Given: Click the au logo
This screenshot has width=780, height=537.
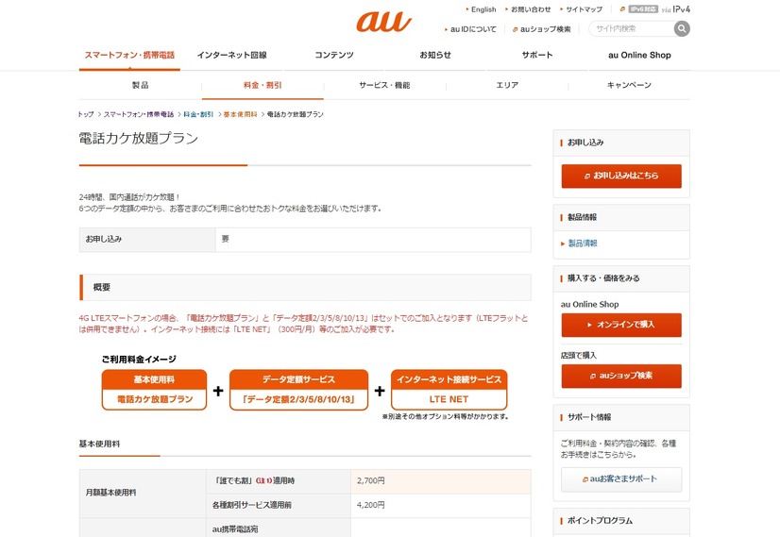Looking at the screenshot, I should coord(383,22).
